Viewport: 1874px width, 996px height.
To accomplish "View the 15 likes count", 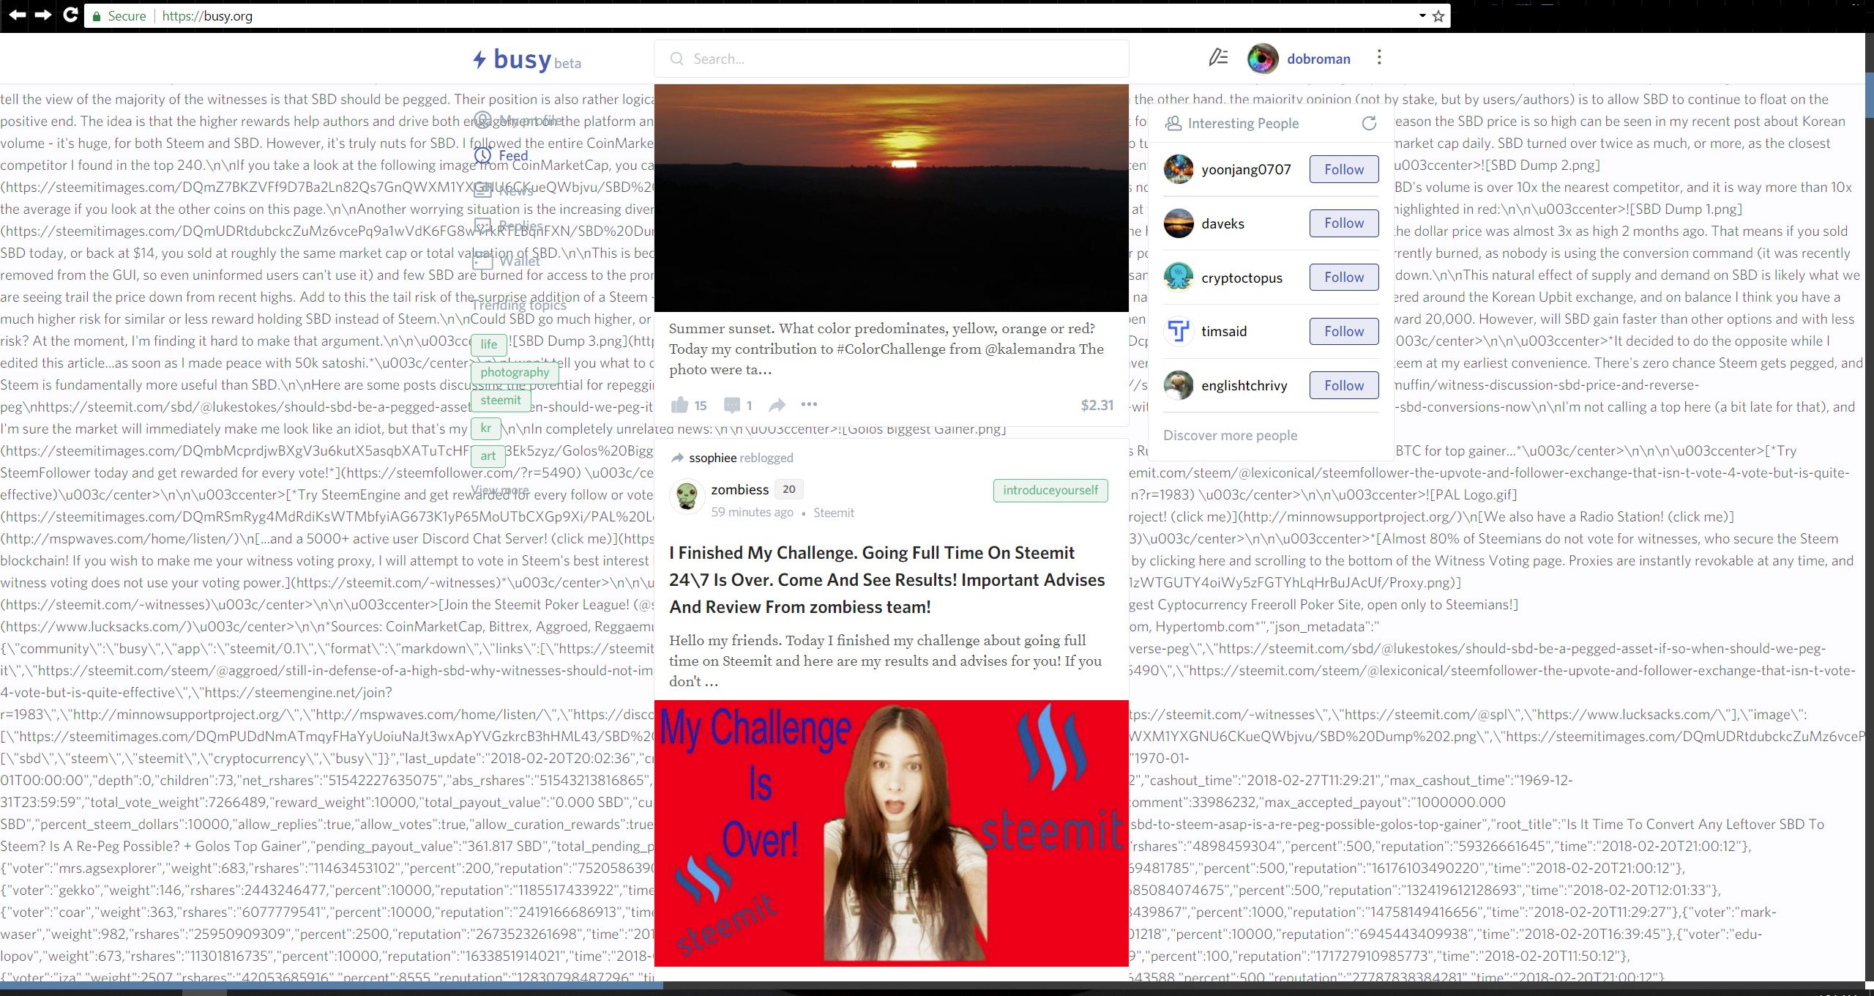I will pos(701,405).
